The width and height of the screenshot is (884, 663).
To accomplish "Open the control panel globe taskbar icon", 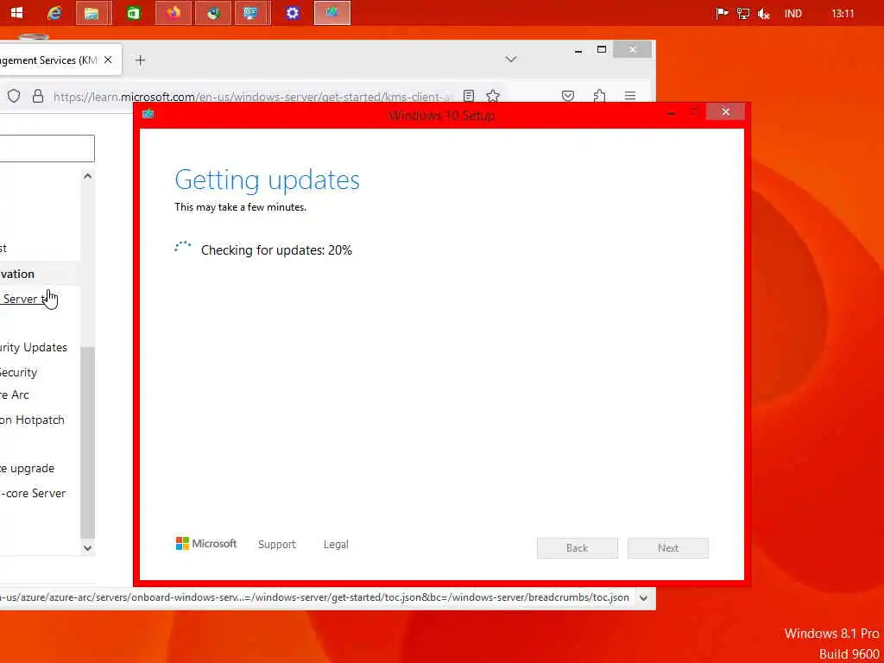I will pos(212,13).
